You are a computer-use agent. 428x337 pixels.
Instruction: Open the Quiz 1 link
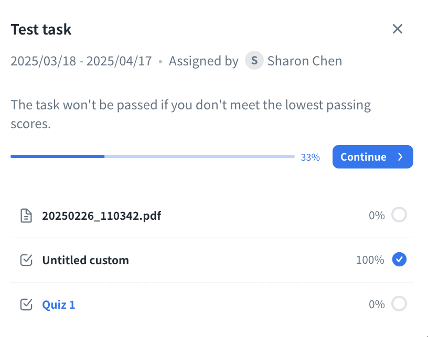tap(59, 305)
